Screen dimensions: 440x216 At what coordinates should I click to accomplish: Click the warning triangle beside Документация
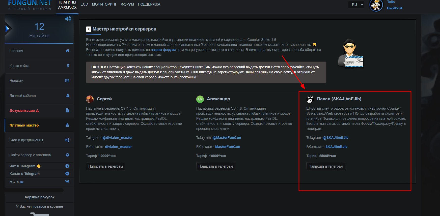pos(37,111)
